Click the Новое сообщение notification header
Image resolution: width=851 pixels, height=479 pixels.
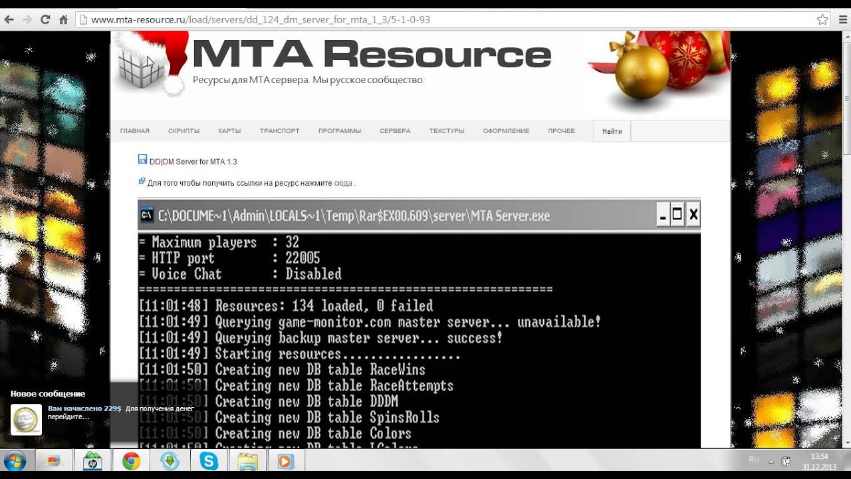click(x=48, y=394)
